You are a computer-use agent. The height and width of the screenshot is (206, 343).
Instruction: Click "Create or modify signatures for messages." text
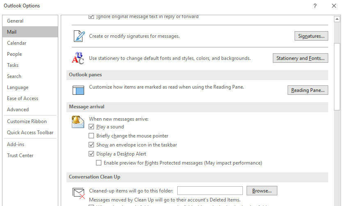click(x=134, y=36)
